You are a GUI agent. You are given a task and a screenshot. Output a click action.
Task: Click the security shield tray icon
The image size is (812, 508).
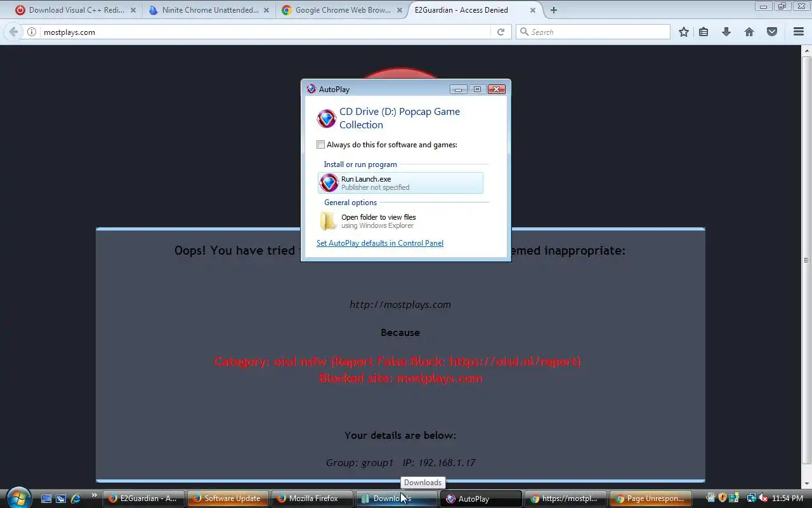(x=722, y=498)
